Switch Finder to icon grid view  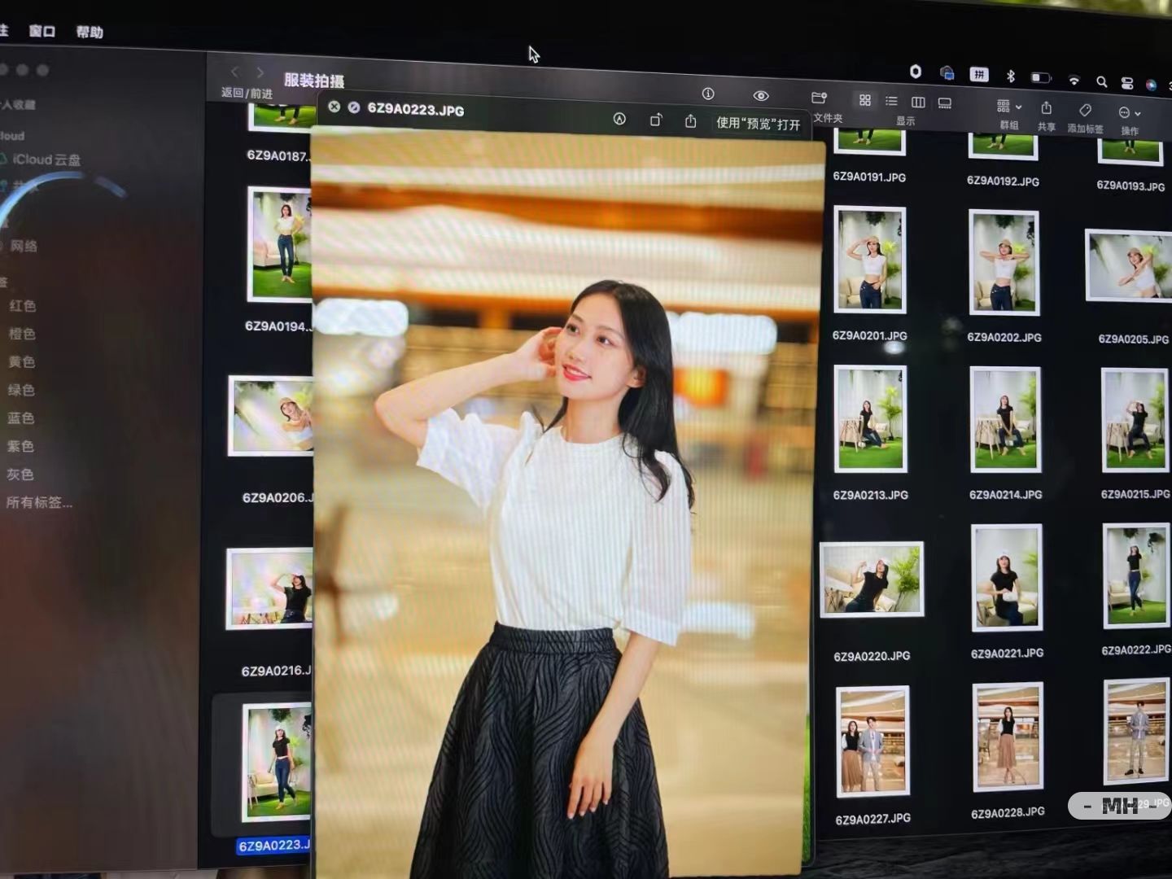click(865, 100)
